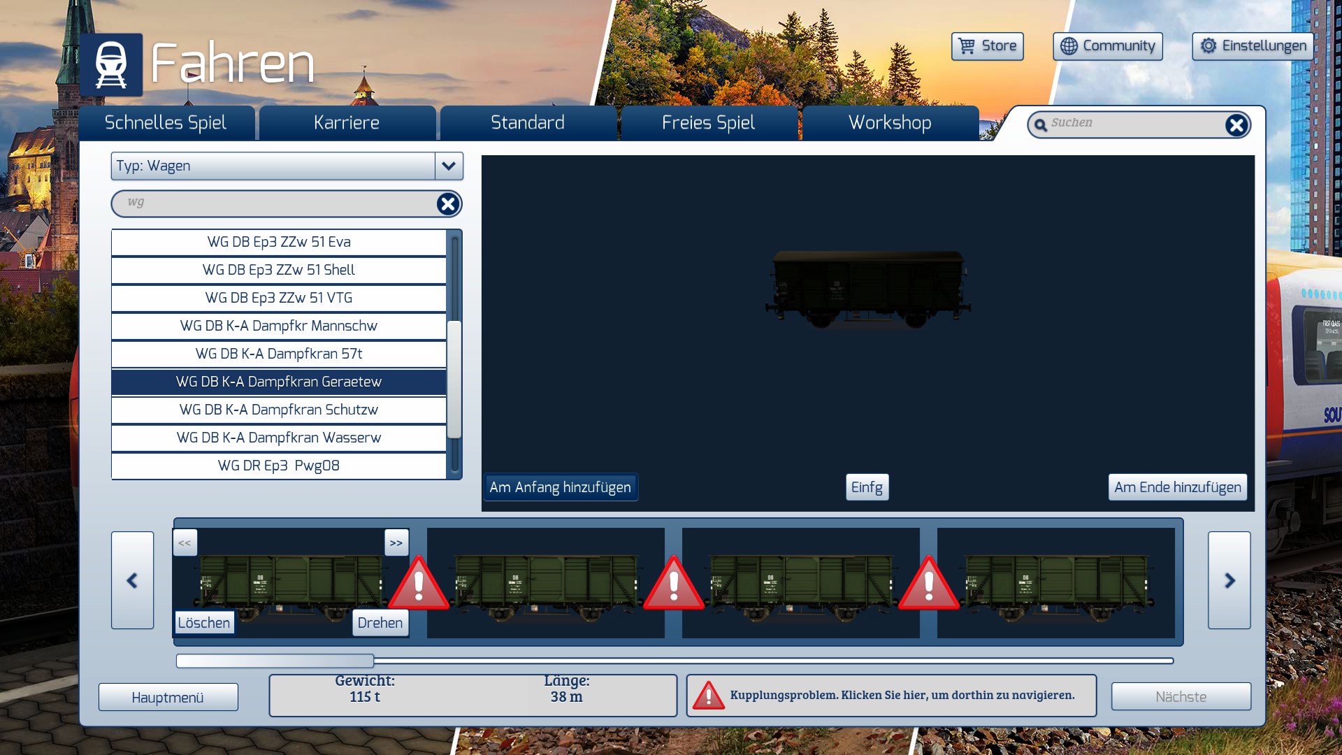Select WG DB K-A Dampfkran Wasserw entry

(278, 438)
